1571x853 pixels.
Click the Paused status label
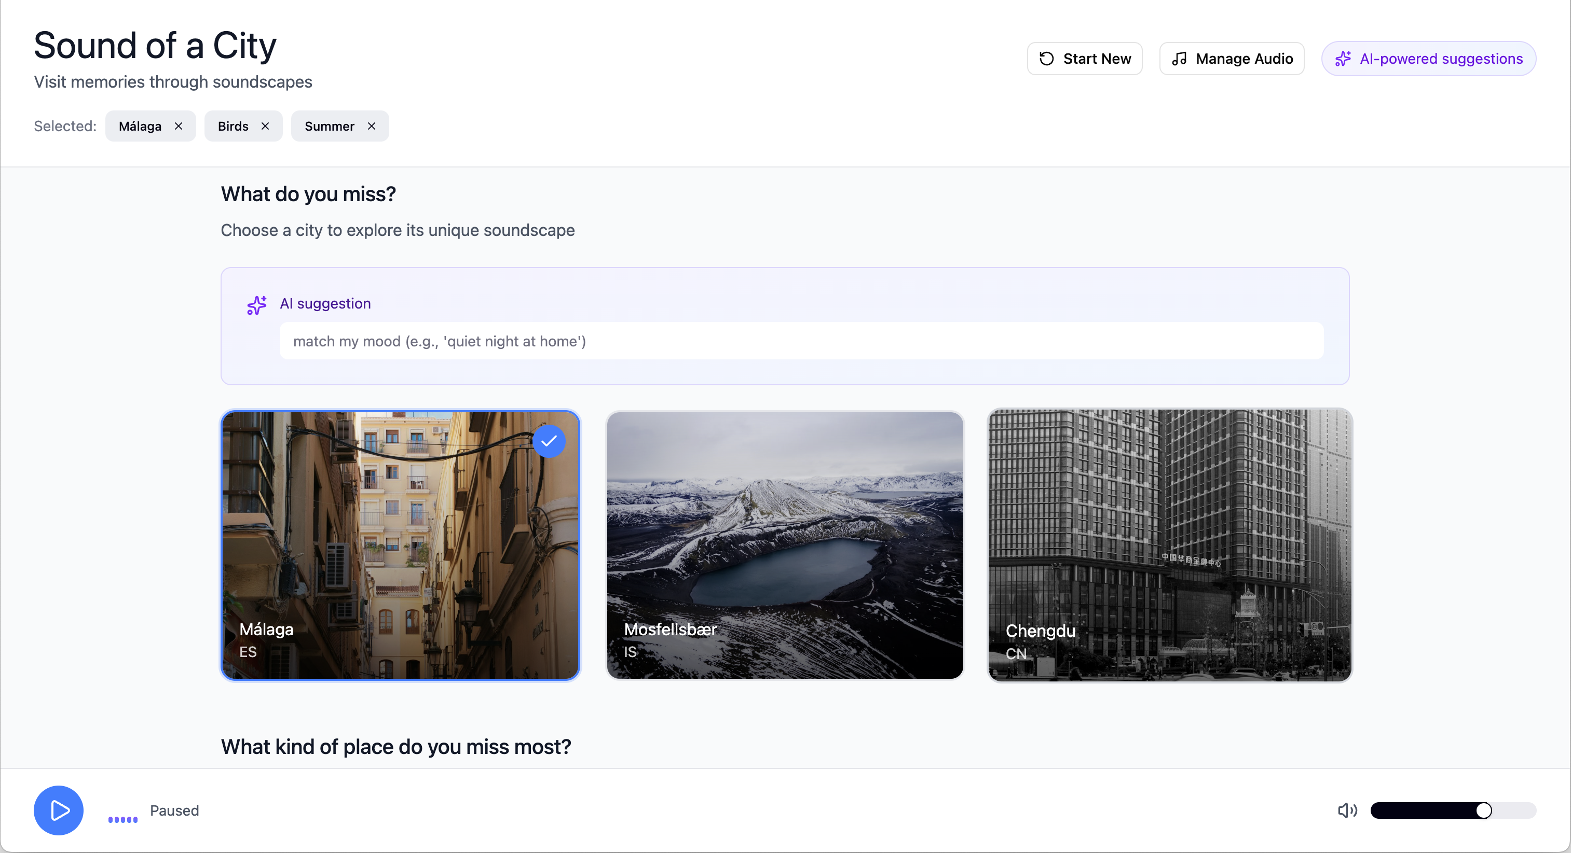click(174, 810)
